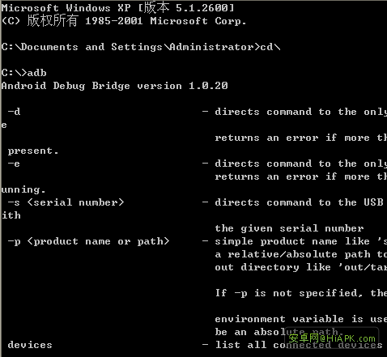The height and width of the screenshot is (357, 387).
Task: Click the '-p <product name or path>' option
Action: tap(88, 241)
